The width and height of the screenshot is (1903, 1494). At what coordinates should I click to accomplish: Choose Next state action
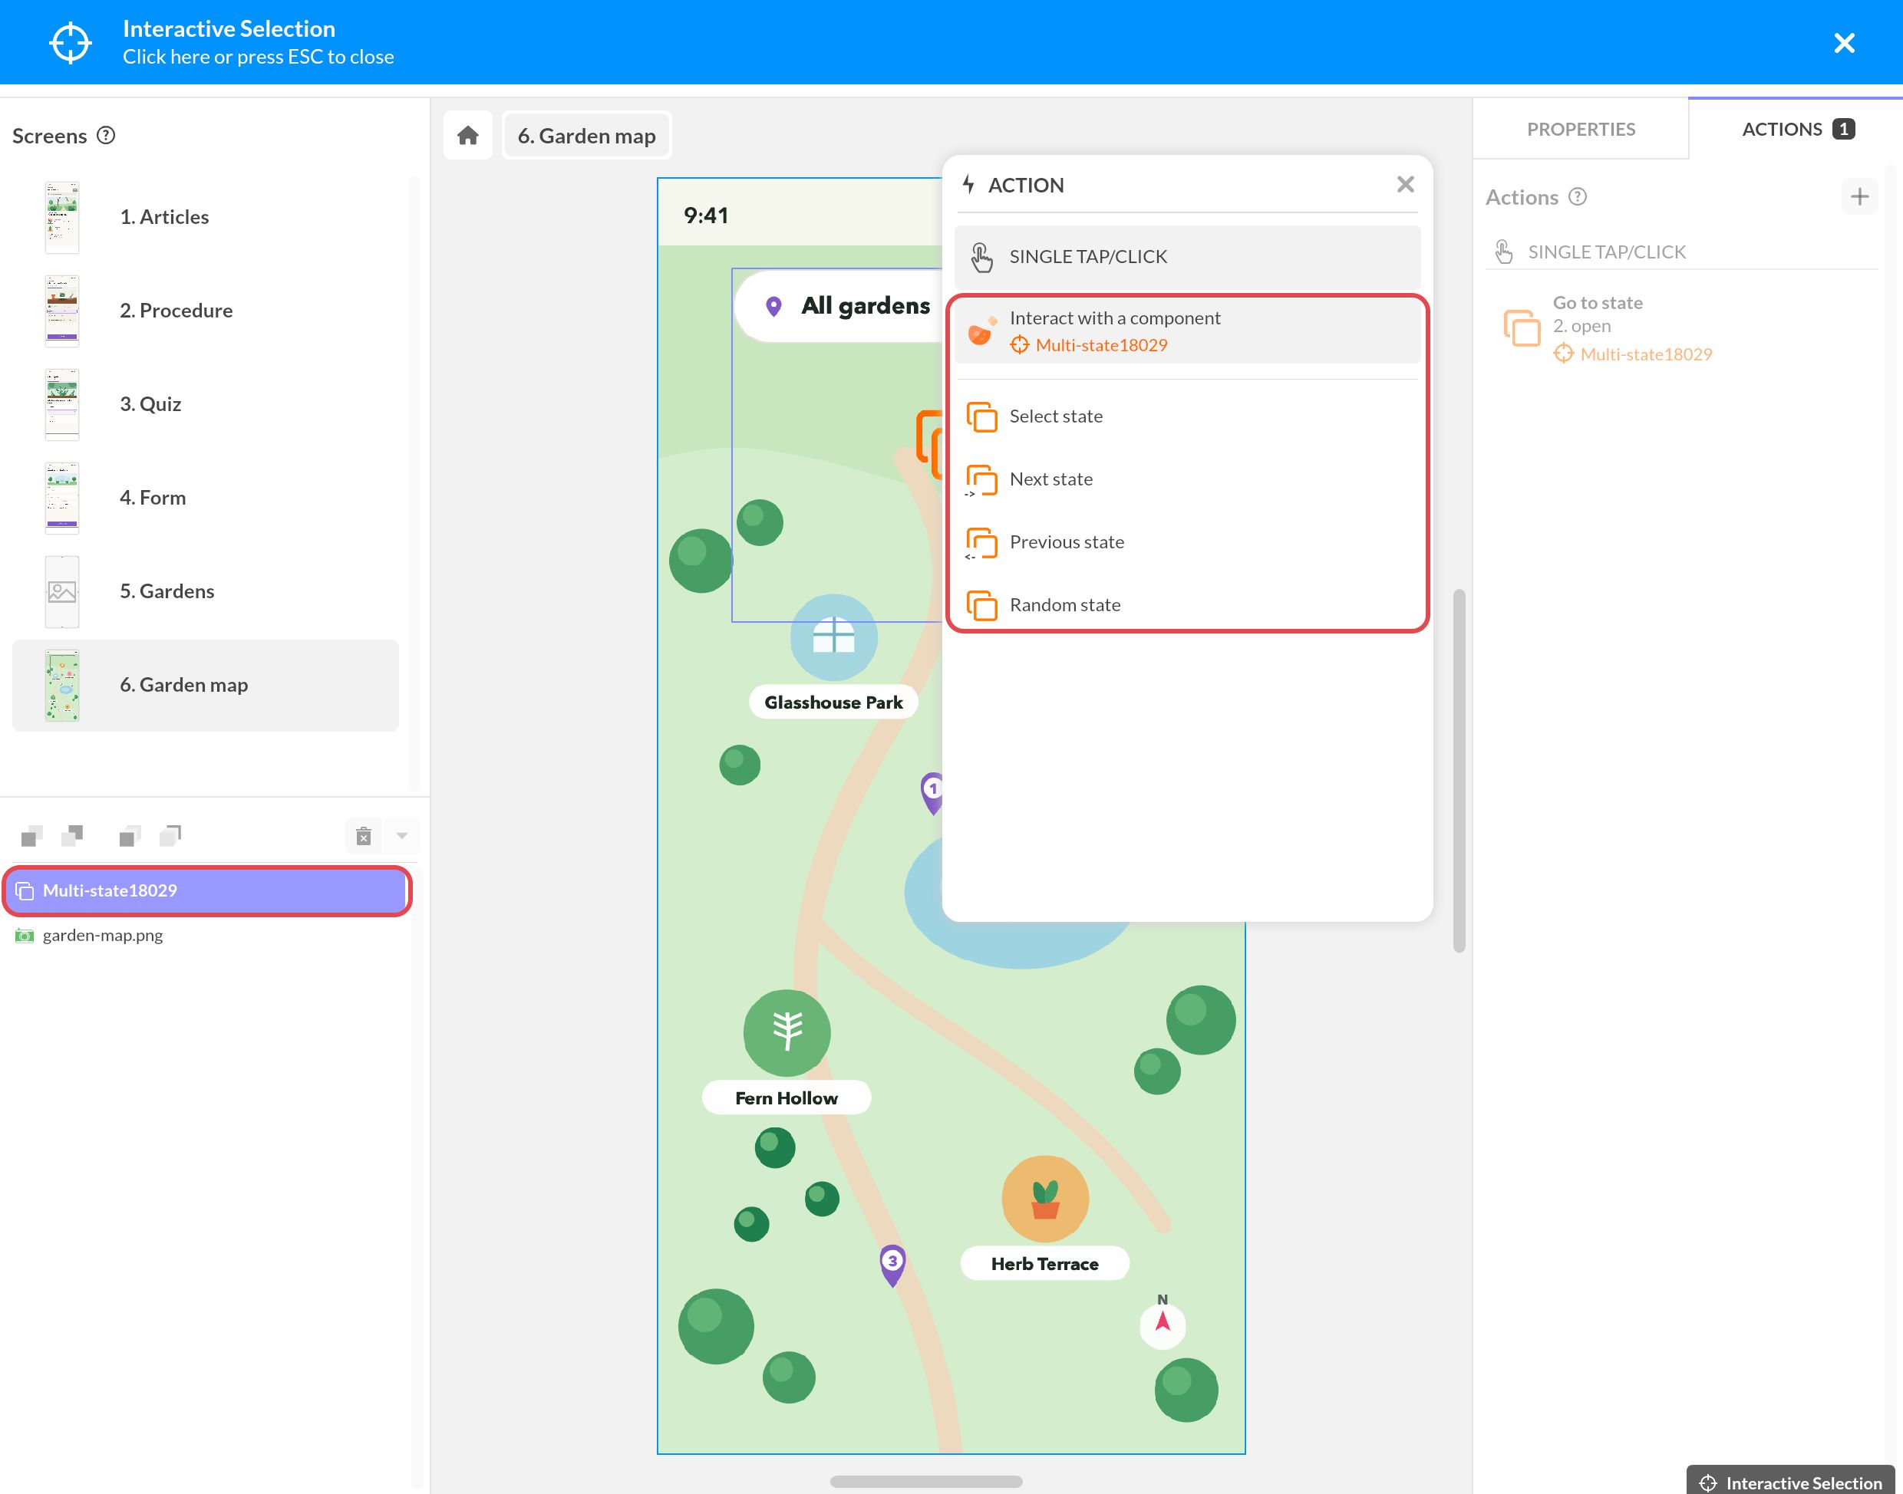click(x=1187, y=479)
